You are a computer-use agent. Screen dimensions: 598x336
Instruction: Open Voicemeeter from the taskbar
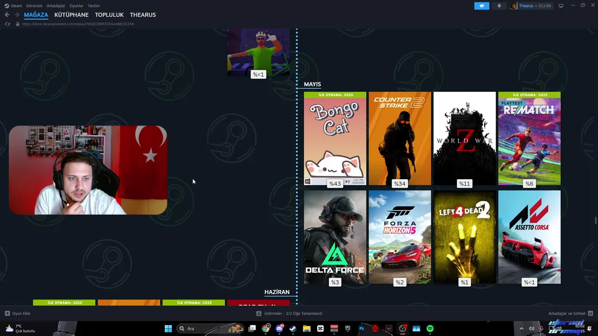coord(334,329)
